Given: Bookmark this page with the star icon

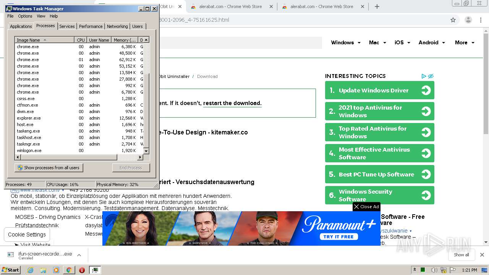Looking at the screenshot, I should [453, 20].
